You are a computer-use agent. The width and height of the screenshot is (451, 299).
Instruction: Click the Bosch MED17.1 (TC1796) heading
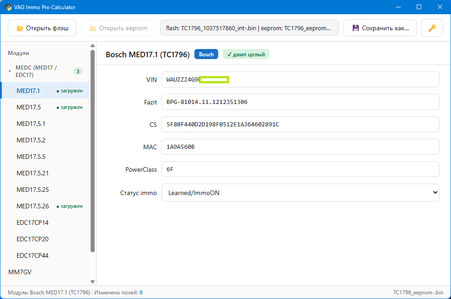tap(148, 54)
